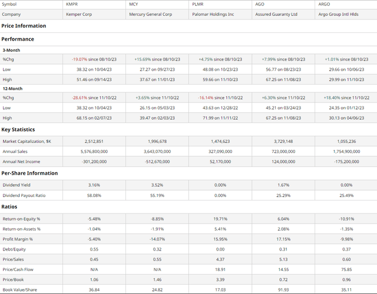The width and height of the screenshot is (377, 294).
Task: Click AGO's +6.30% 12-month change
Action: pos(269,98)
